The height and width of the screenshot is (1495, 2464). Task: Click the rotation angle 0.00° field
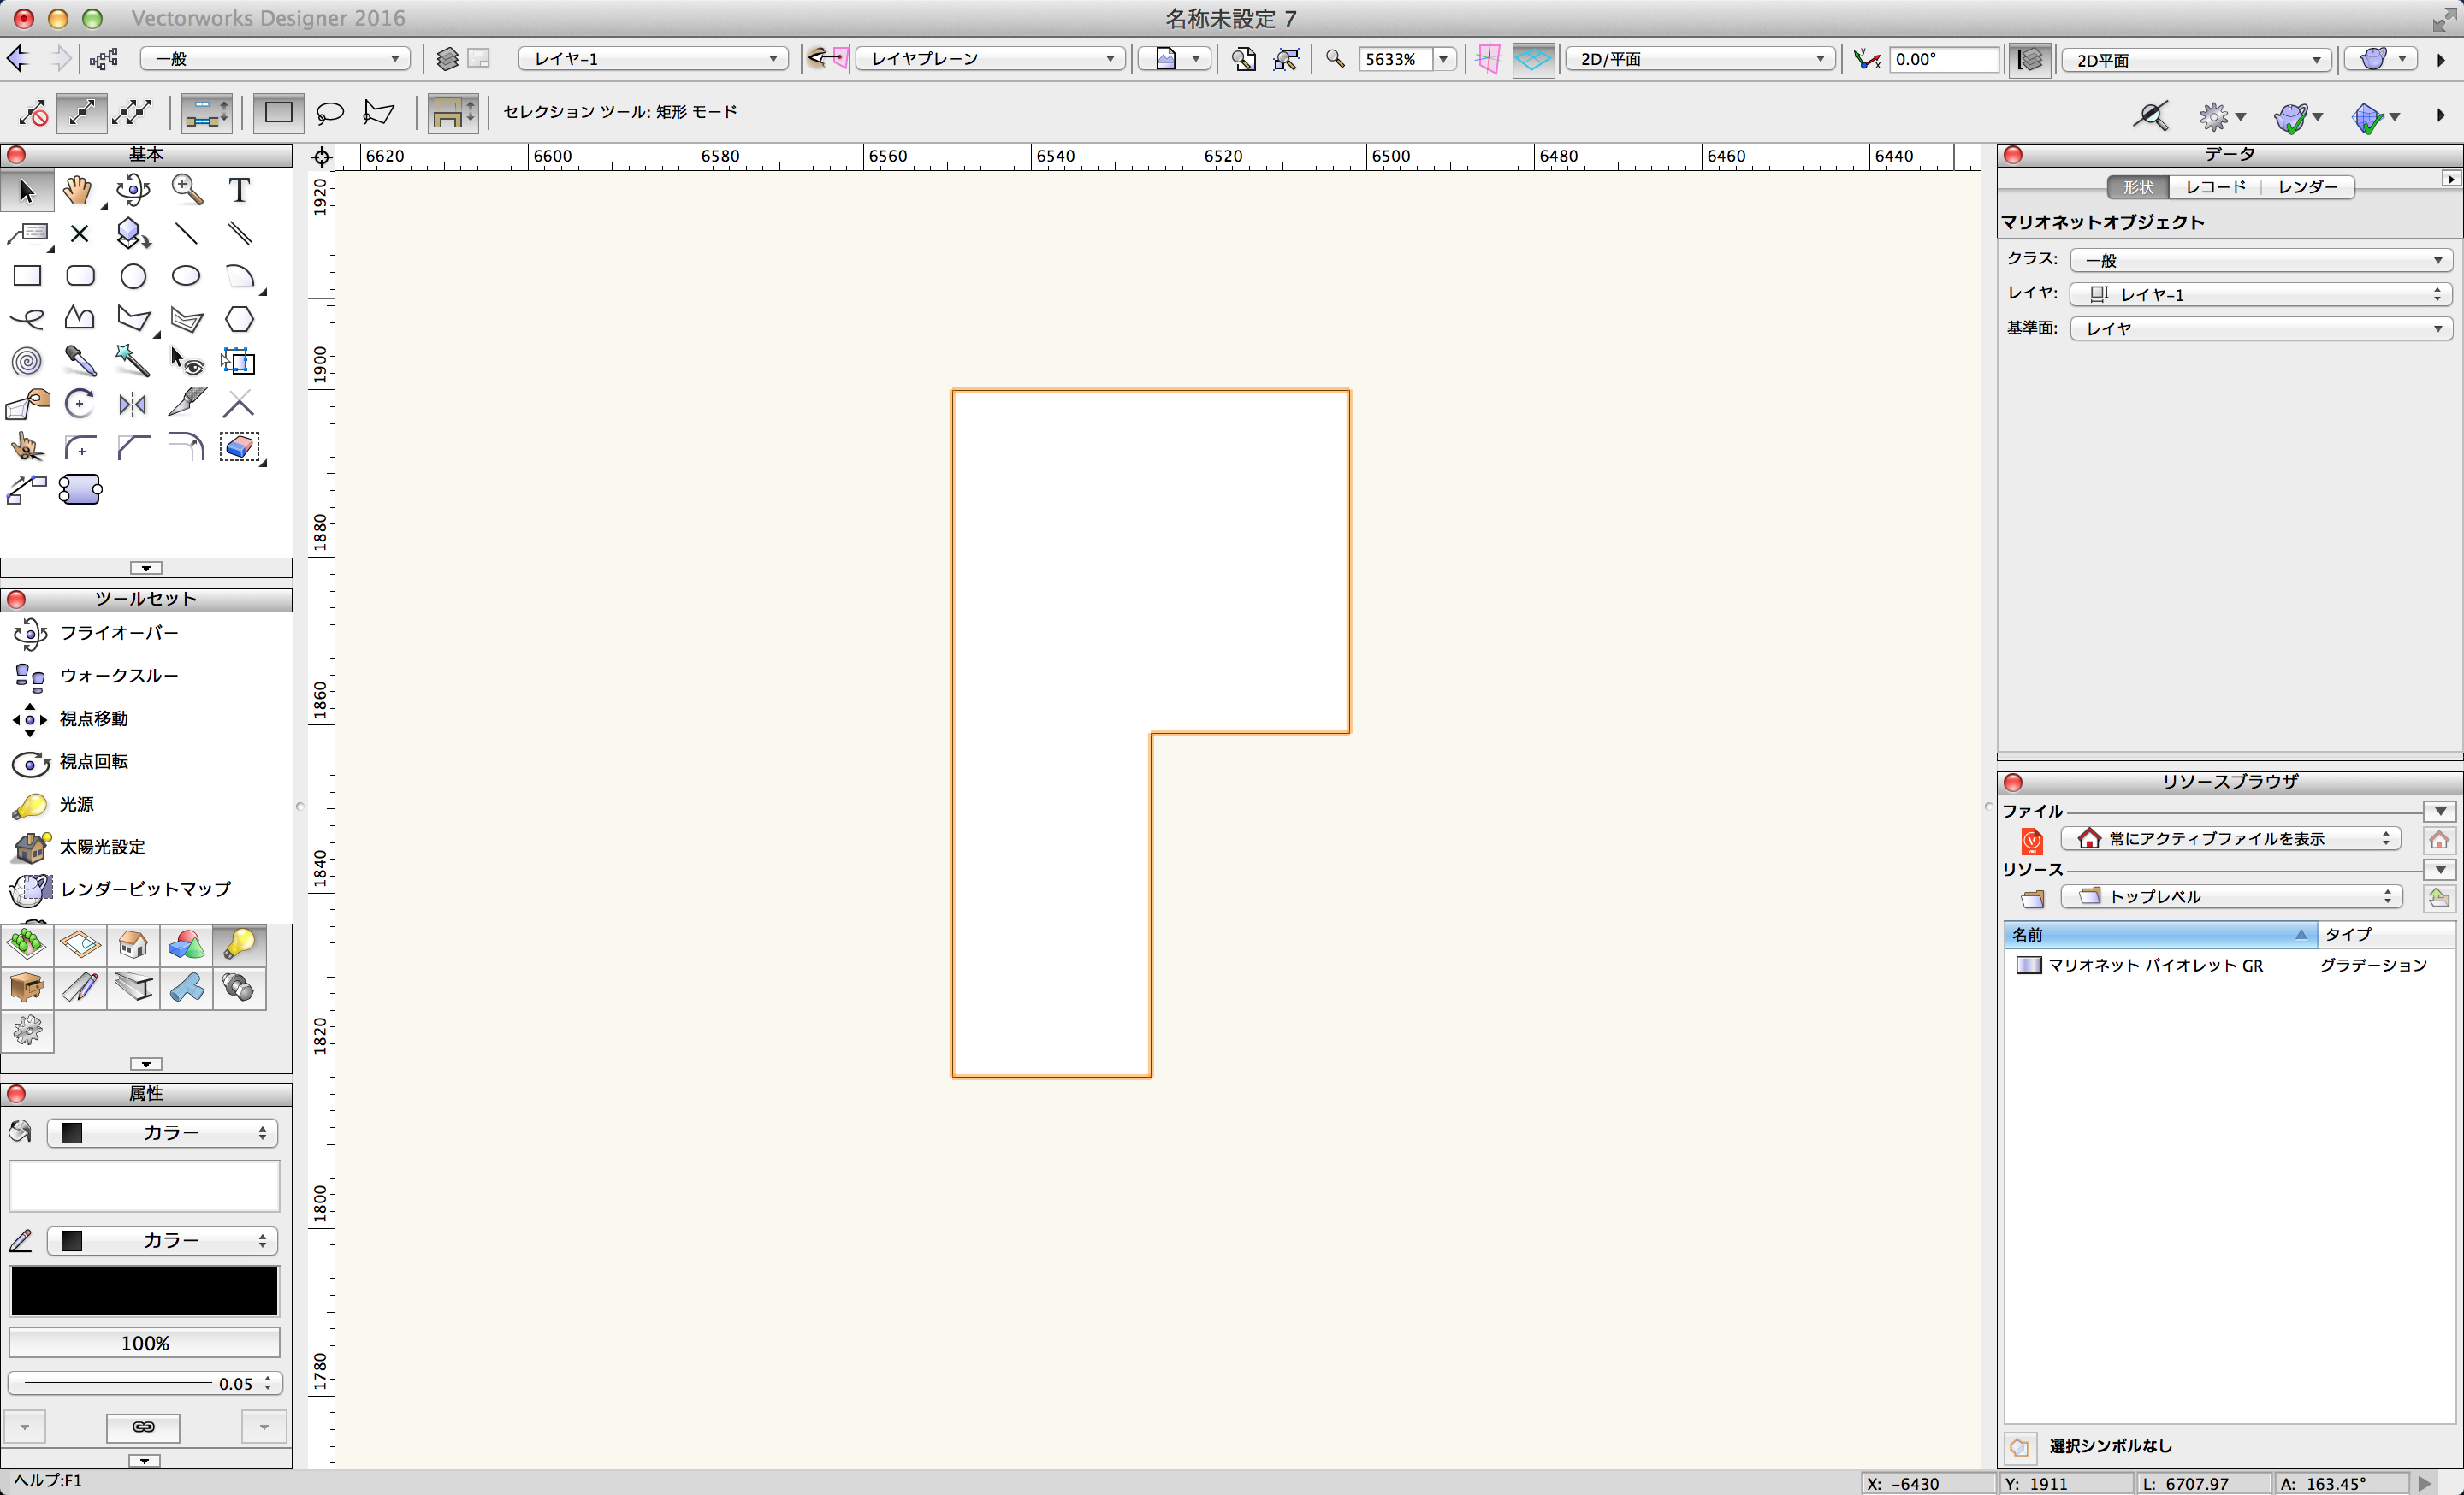pos(1943,59)
